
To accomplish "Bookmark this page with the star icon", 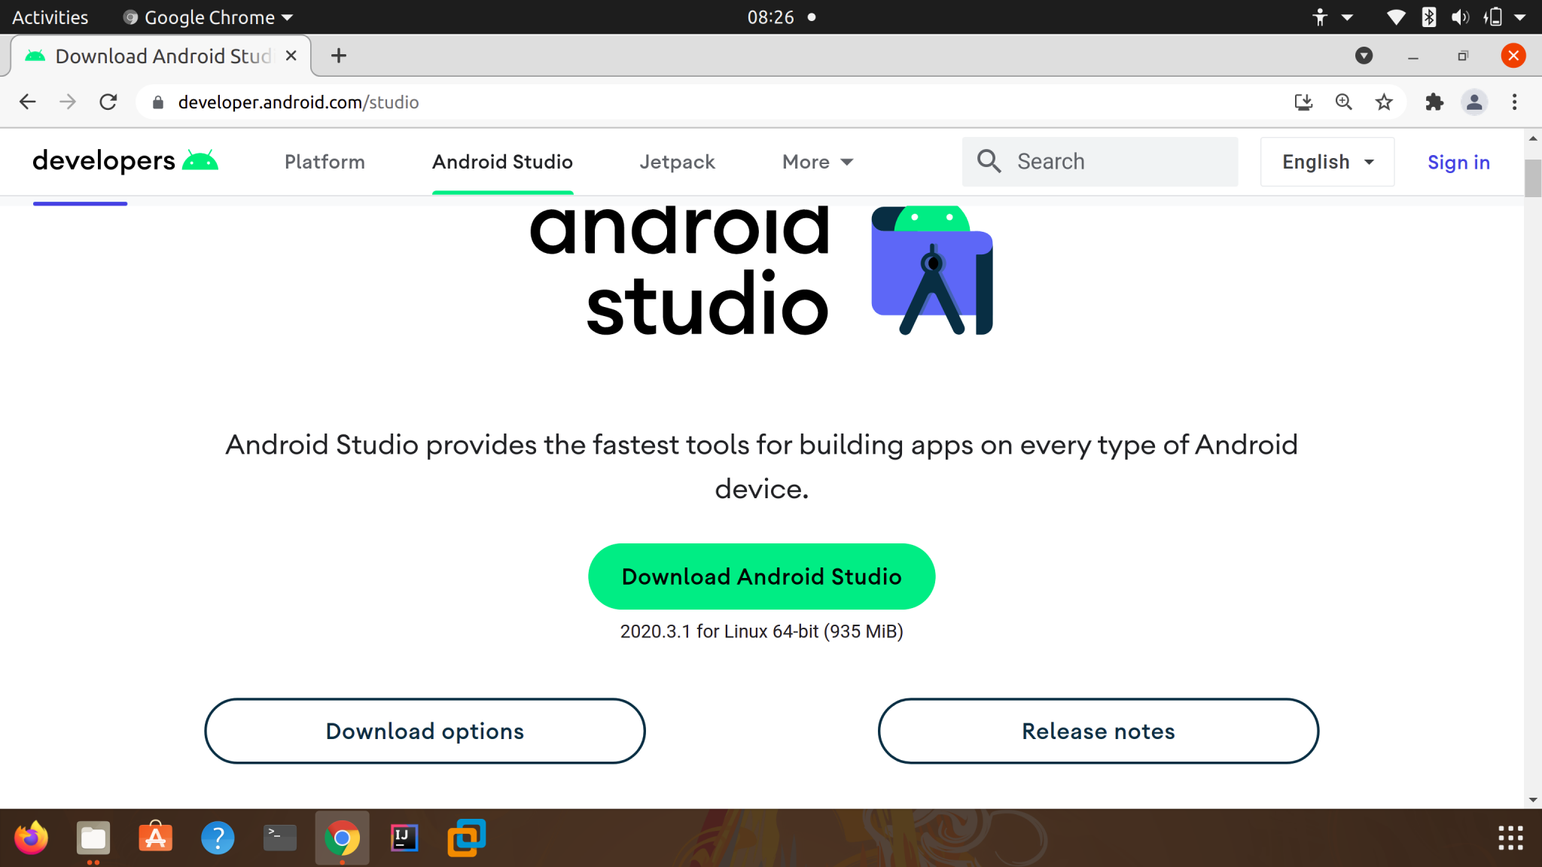I will [1384, 102].
